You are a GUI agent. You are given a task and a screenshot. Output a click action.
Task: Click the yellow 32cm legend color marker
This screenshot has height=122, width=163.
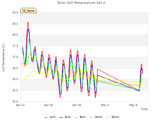pos(108,117)
